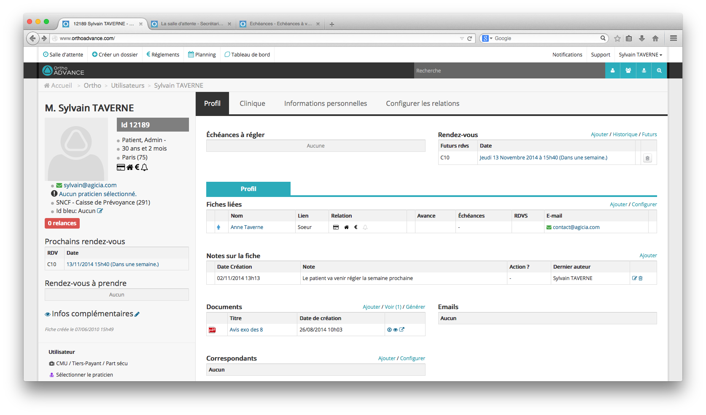This screenshot has height=415, width=706.
Task: Open the Salle d'attente menu
Action: pos(63,55)
